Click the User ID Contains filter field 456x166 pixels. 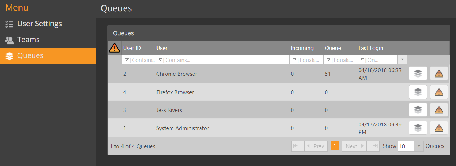click(x=138, y=60)
